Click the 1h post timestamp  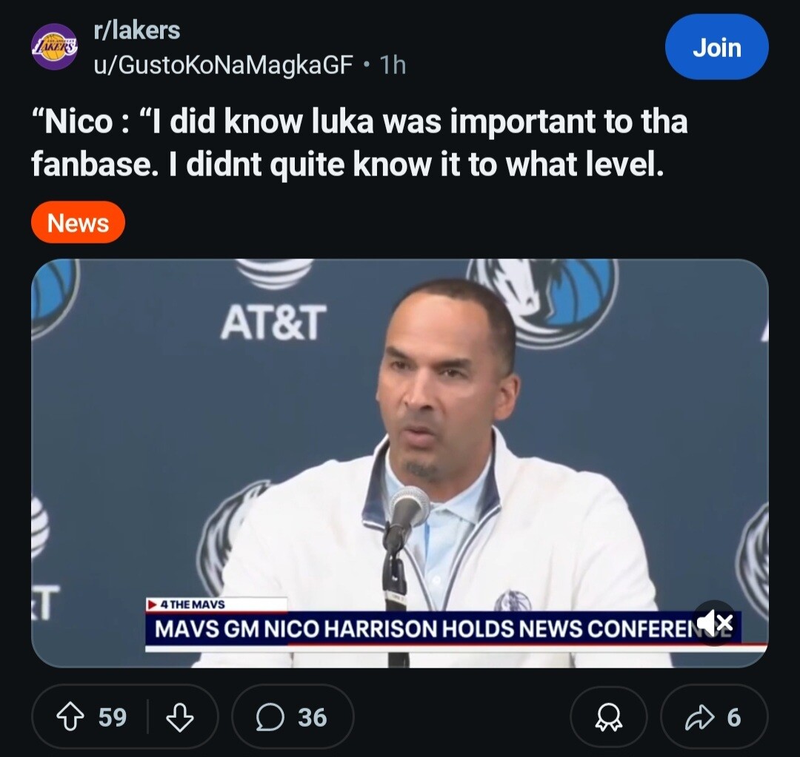tap(393, 65)
